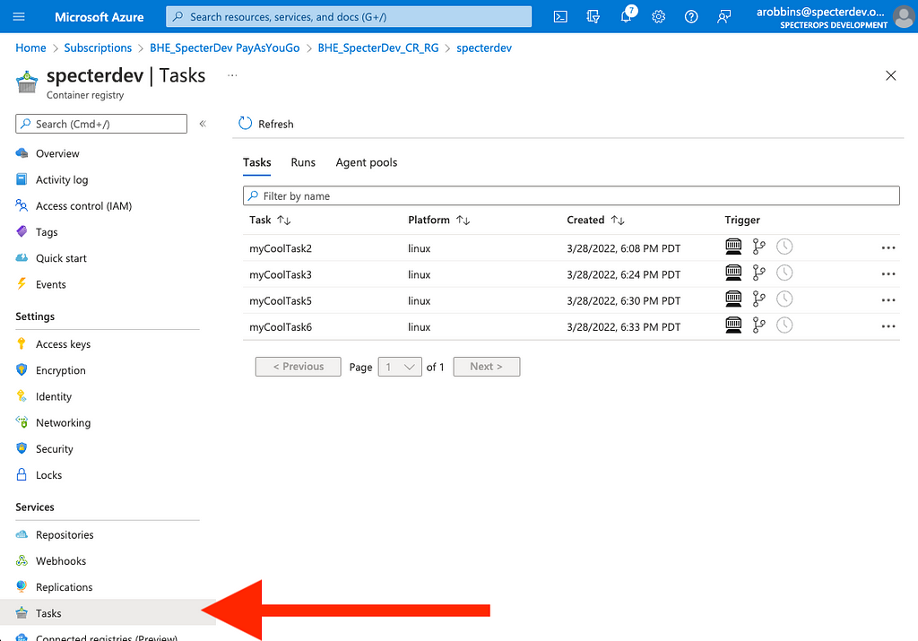Sort the table by Created column
This screenshot has width=918, height=641.
click(x=595, y=221)
